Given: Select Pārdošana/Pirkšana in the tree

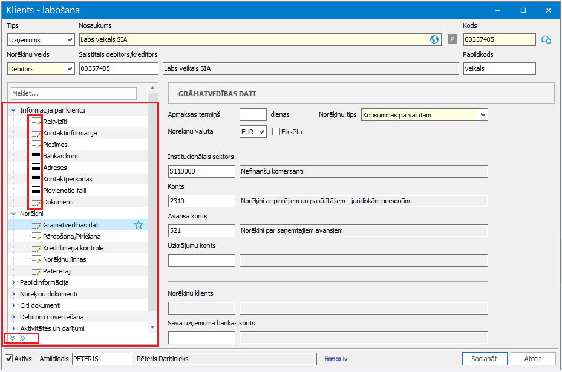Looking at the screenshot, I should tap(71, 237).
